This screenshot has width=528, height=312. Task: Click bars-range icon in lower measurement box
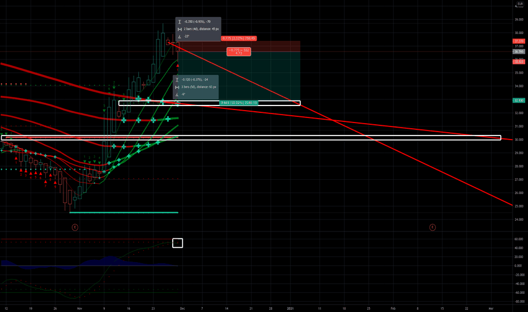[177, 87]
